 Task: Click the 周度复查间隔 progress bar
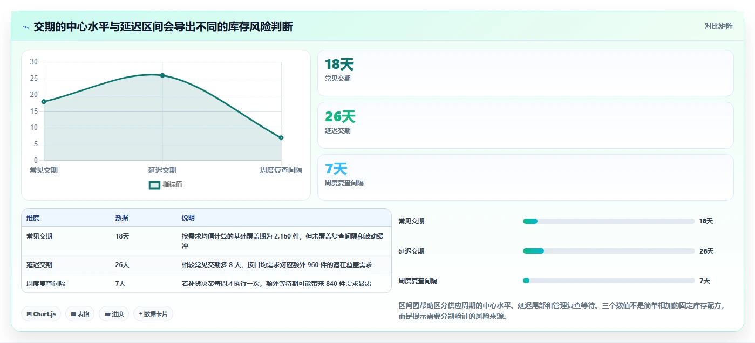pos(609,281)
